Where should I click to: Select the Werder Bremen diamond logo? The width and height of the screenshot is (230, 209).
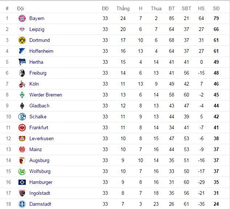click(x=22, y=95)
